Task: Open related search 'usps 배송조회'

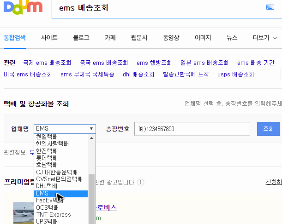Action: [235, 74]
